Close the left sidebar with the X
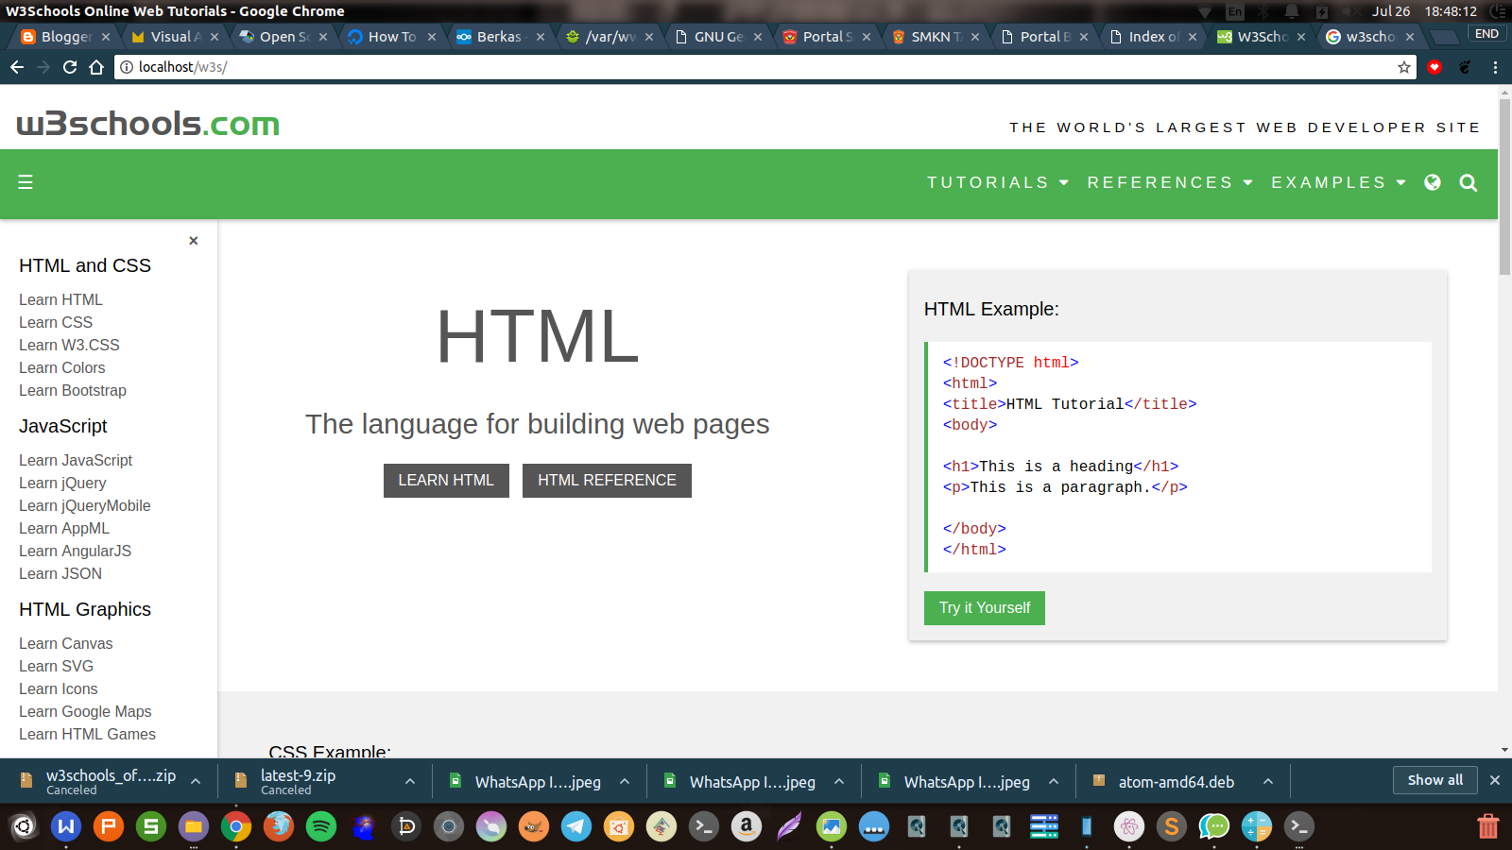This screenshot has height=850, width=1512. pyautogui.click(x=194, y=241)
